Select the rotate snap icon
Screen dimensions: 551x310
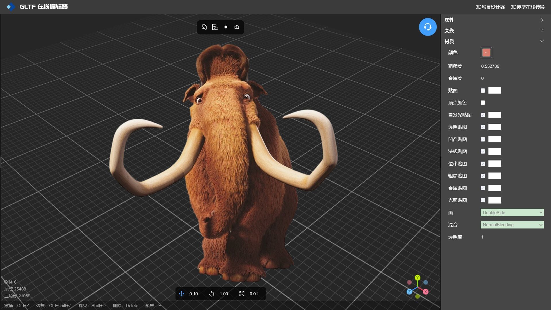212,294
